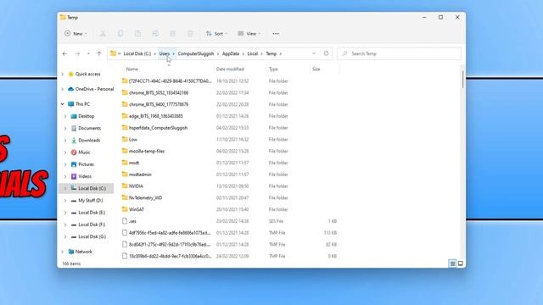
Task: Open Downloads in navigation pane
Action: pyautogui.click(x=86, y=140)
